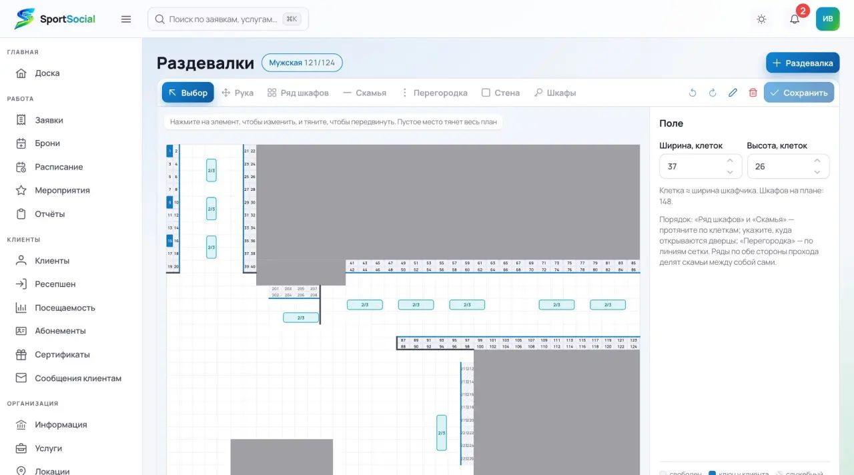Screen dimensions: 854x475
Task: Click the pencil edit icon in toolbar
Action: [x=733, y=93]
